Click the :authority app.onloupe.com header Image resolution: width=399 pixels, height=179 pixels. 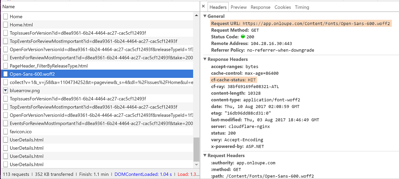(243, 163)
